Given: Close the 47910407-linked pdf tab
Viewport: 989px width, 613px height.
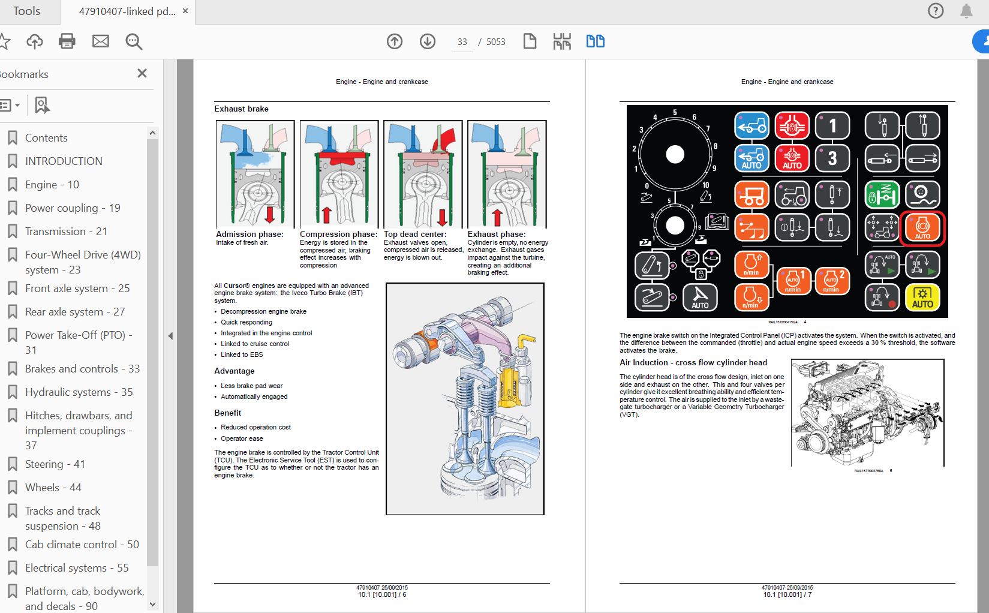Looking at the screenshot, I should coord(185,11).
